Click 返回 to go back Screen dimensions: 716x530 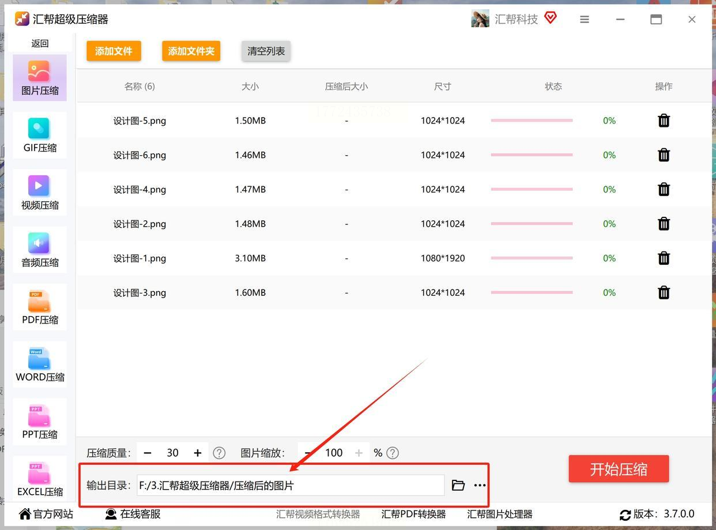[x=40, y=43]
